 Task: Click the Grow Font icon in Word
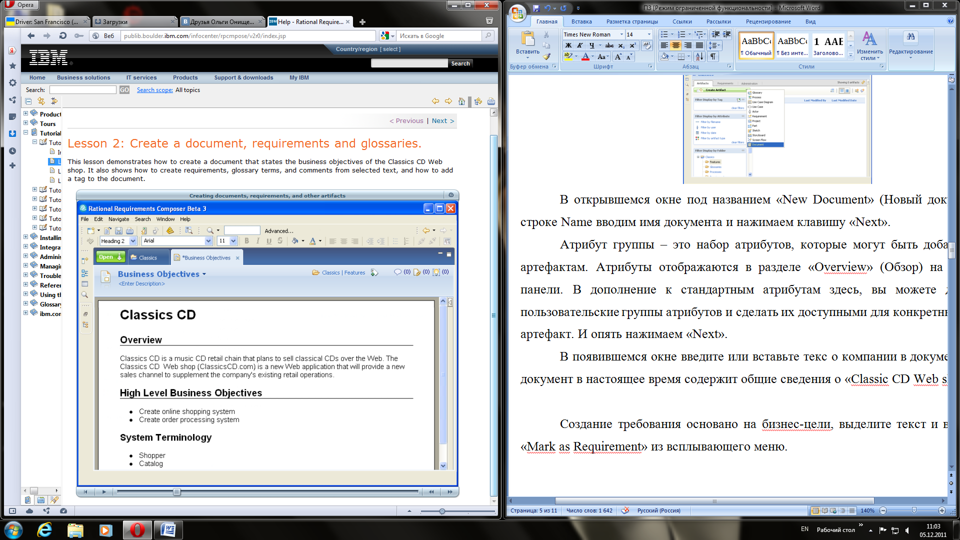618,57
